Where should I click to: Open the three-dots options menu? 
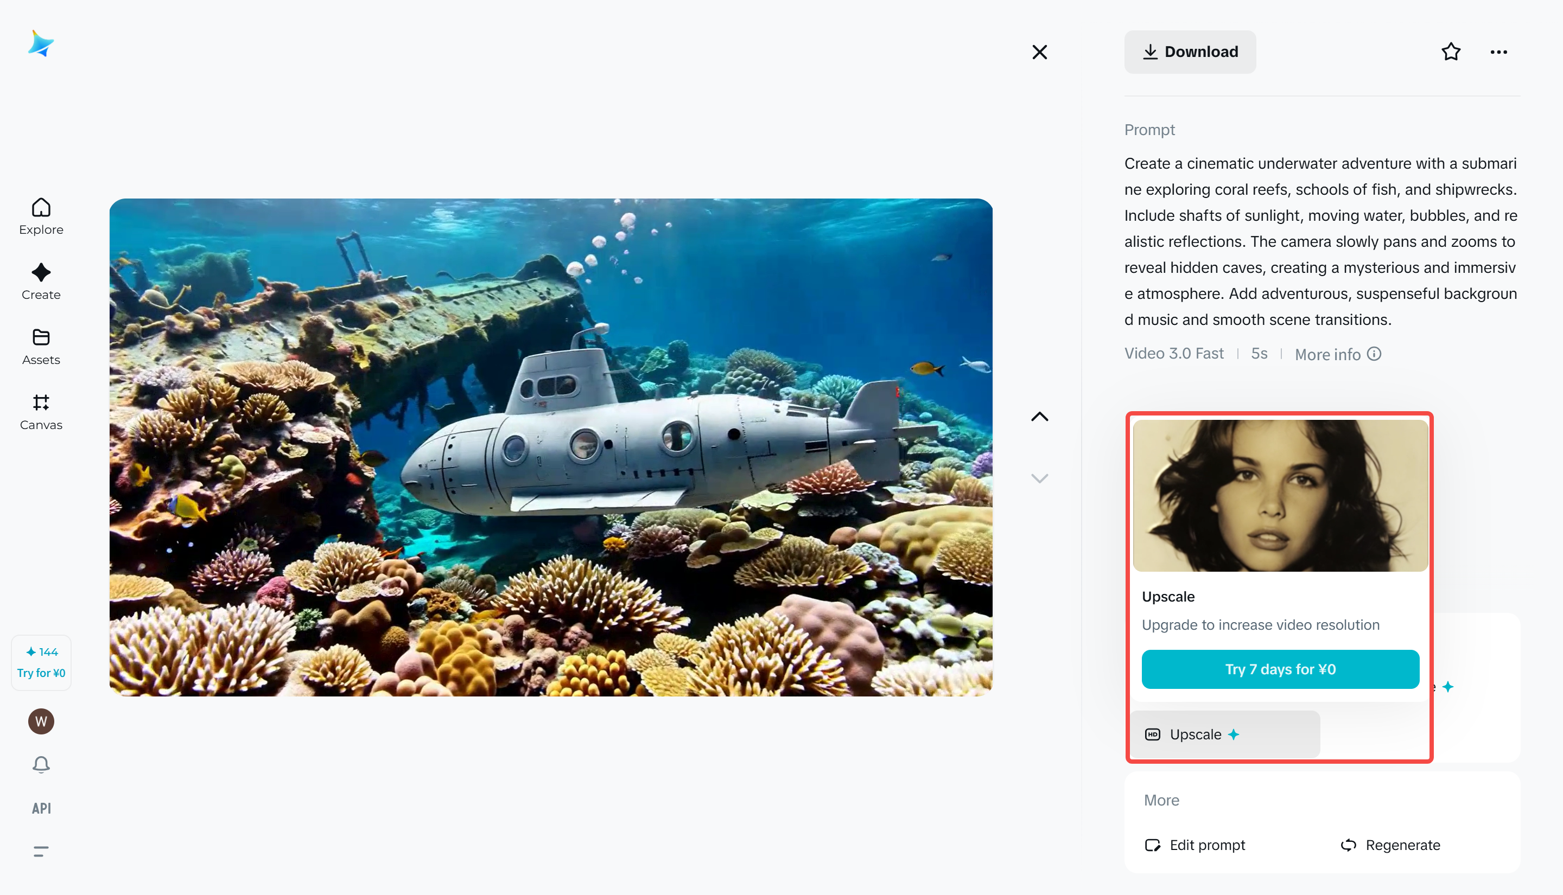1498,52
